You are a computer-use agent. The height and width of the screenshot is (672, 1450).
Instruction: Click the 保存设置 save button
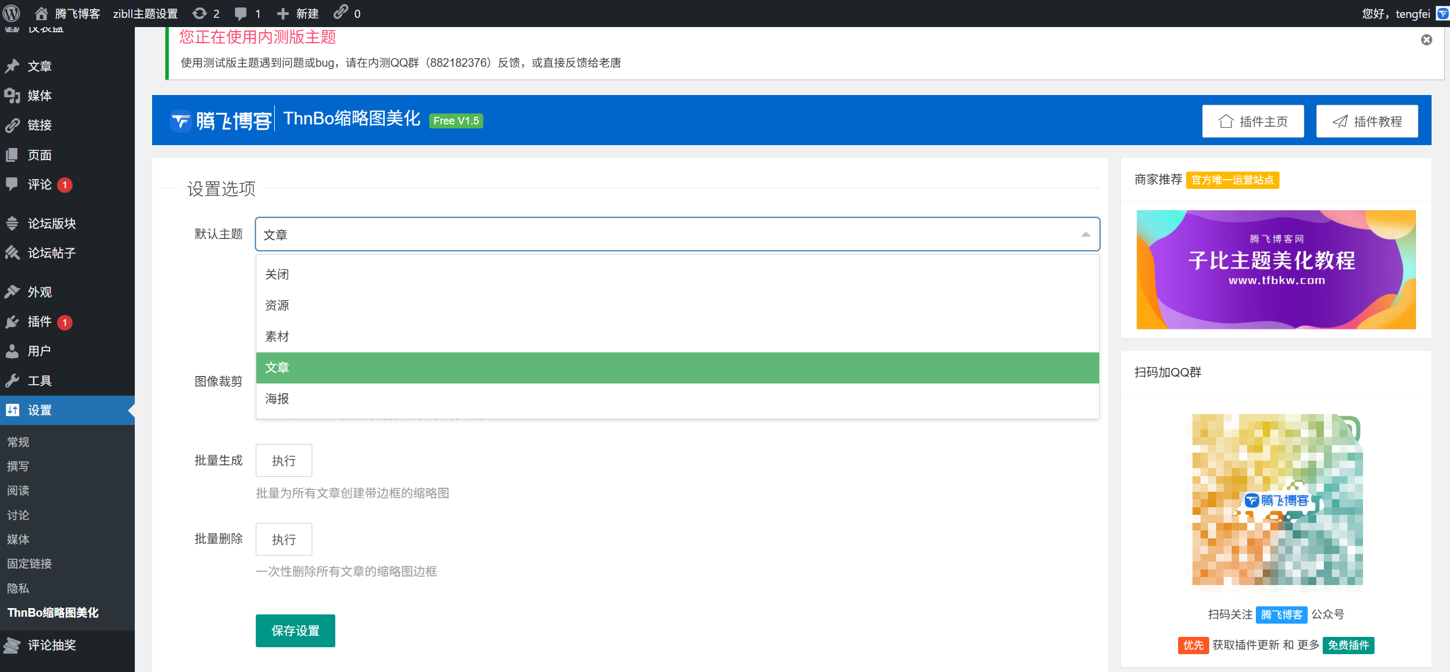(295, 631)
